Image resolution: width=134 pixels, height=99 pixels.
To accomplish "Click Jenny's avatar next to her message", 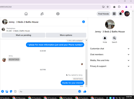I will coord(4,60).
